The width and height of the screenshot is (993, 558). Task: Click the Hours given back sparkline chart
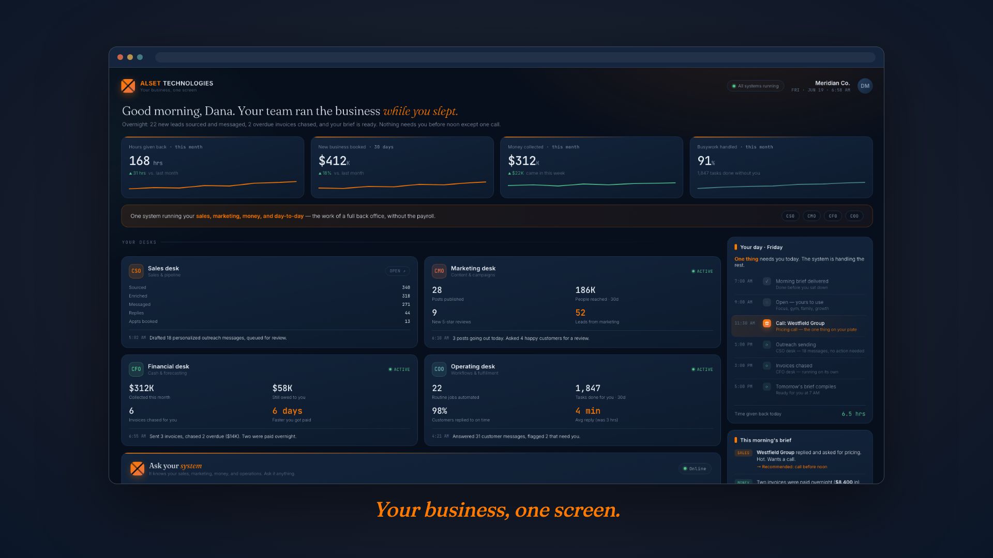213,185
